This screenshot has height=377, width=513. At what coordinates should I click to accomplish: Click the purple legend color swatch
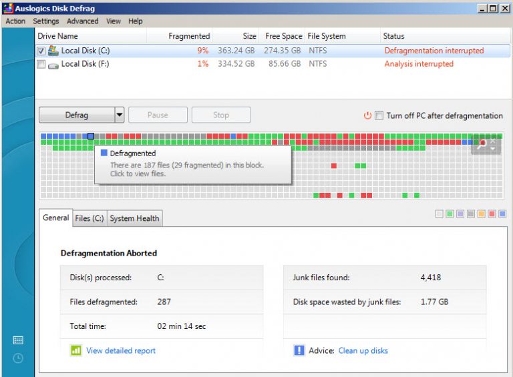460,214
